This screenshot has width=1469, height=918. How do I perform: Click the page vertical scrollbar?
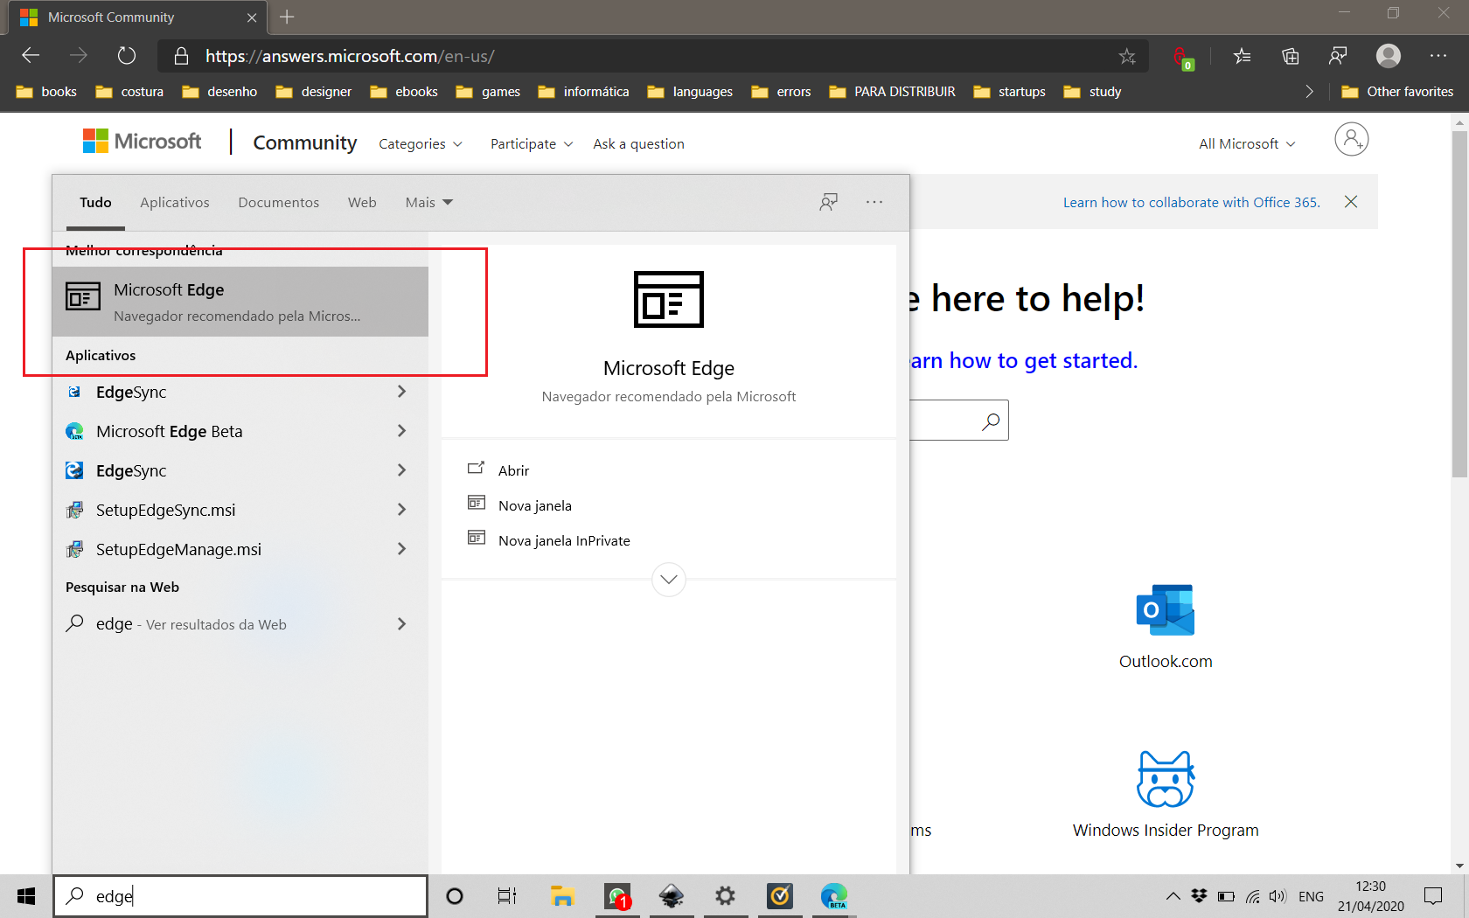1459,306
